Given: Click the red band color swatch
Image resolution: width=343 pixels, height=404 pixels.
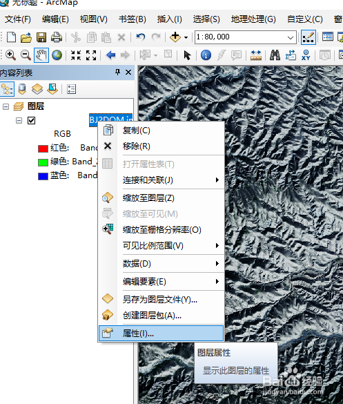Looking at the screenshot, I should click(x=43, y=148).
